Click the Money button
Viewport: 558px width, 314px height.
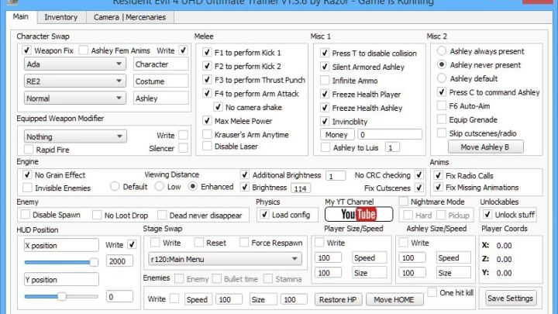[x=336, y=135]
